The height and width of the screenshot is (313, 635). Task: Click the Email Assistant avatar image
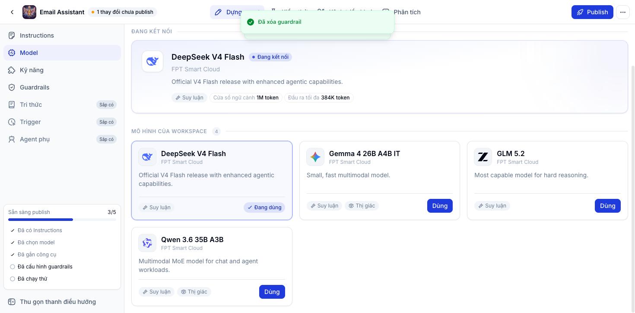click(x=29, y=12)
